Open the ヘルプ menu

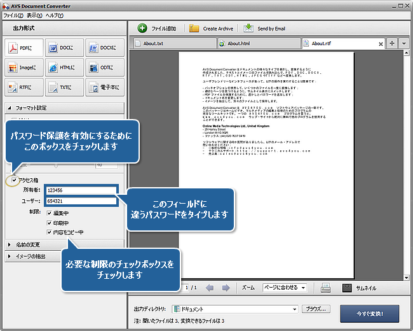(54, 15)
